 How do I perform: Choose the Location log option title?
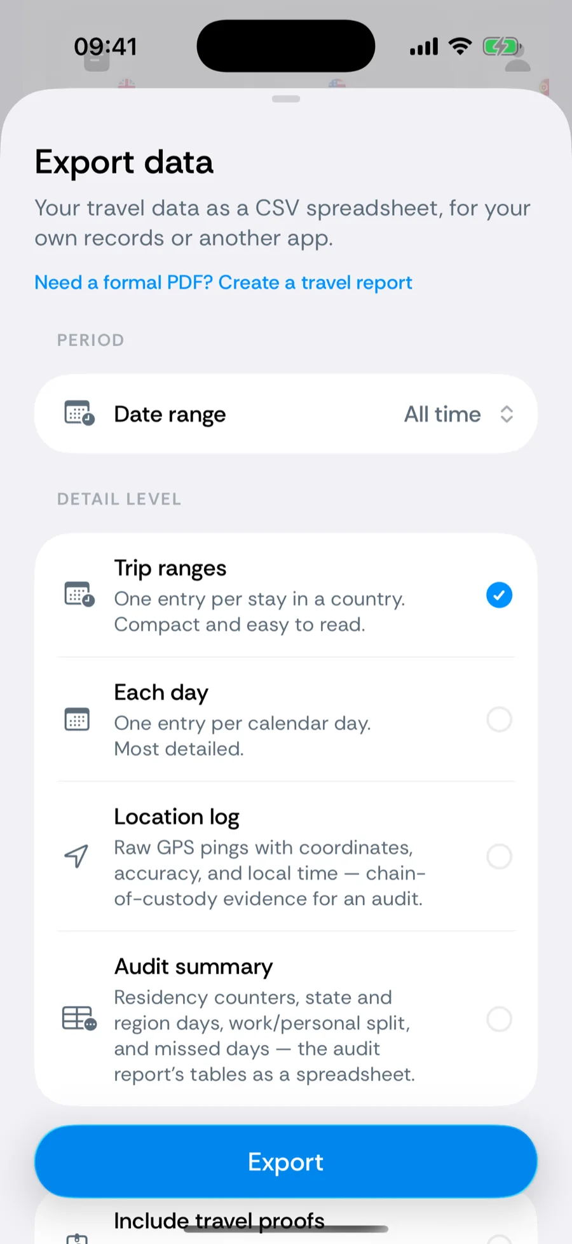pos(177,817)
